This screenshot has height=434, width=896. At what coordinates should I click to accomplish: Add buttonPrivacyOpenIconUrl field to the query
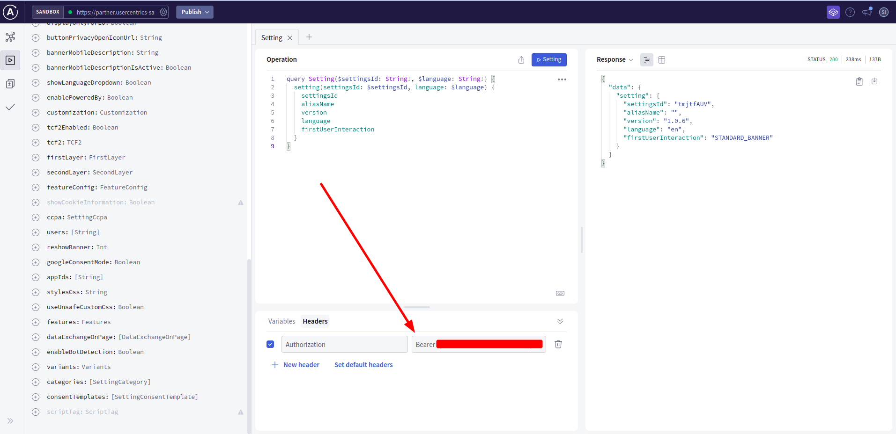36,38
